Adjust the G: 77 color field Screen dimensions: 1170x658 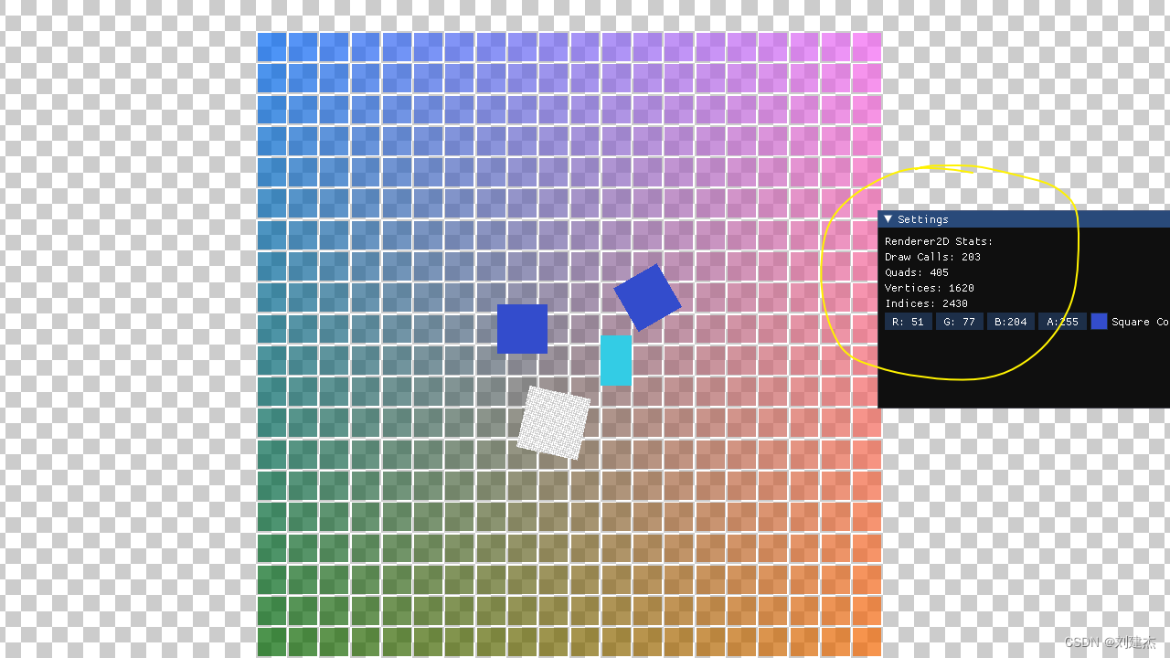pos(960,322)
